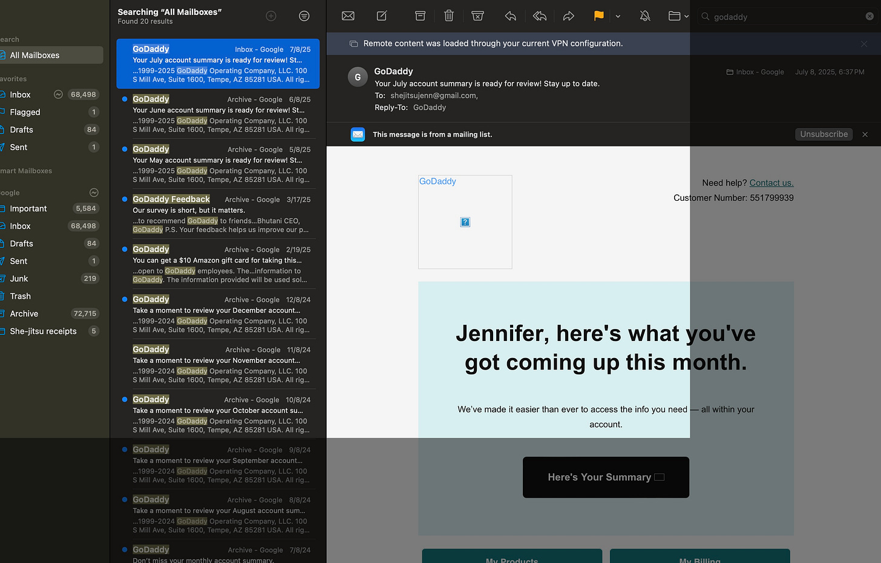The width and height of the screenshot is (881, 563).
Task: Open the Trash mailbox
Action: pos(51,296)
